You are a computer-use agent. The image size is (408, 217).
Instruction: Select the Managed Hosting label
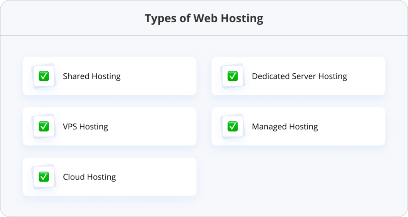point(284,127)
